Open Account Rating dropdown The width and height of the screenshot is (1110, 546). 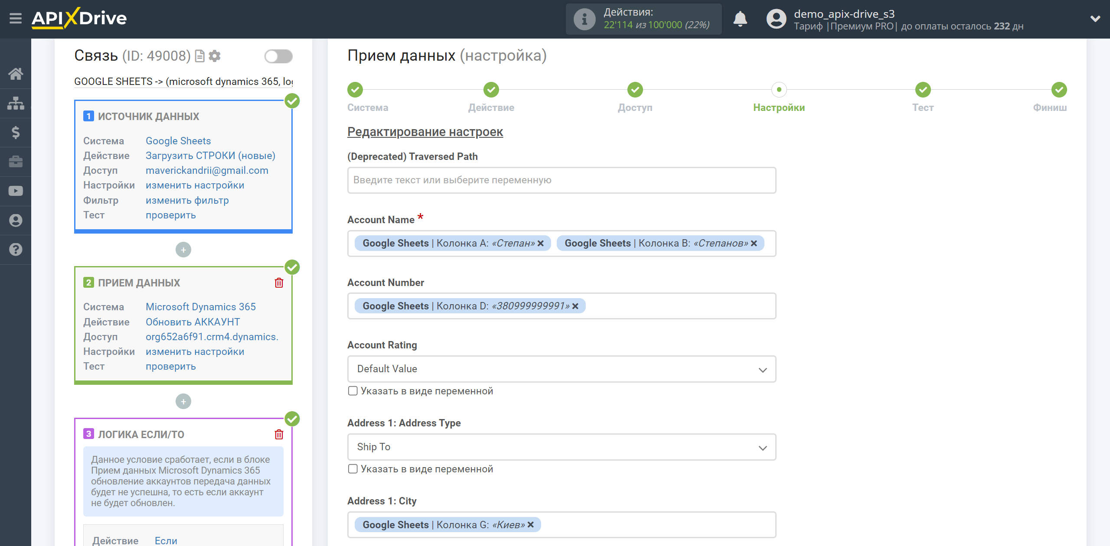pyautogui.click(x=562, y=369)
